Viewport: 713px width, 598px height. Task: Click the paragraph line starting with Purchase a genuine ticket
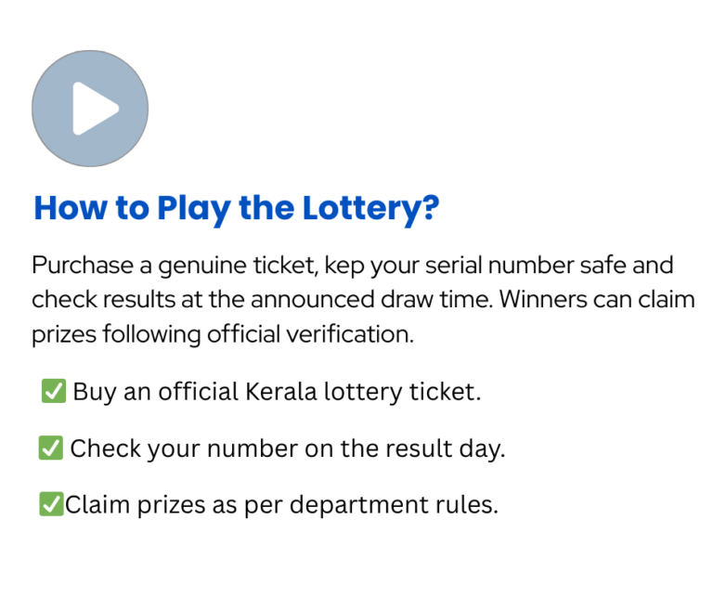click(353, 265)
